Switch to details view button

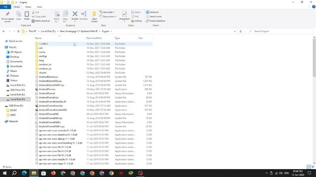(x=309, y=167)
